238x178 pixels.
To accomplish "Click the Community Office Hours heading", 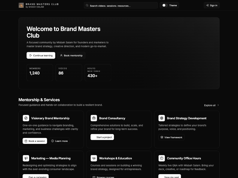I will [184, 158].
